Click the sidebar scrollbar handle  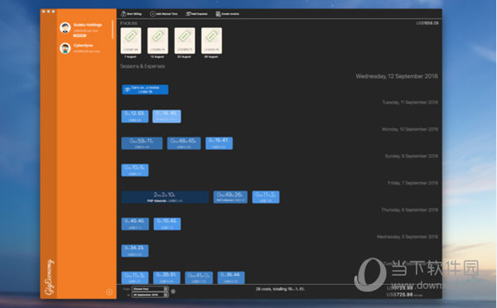(x=113, y=30)
